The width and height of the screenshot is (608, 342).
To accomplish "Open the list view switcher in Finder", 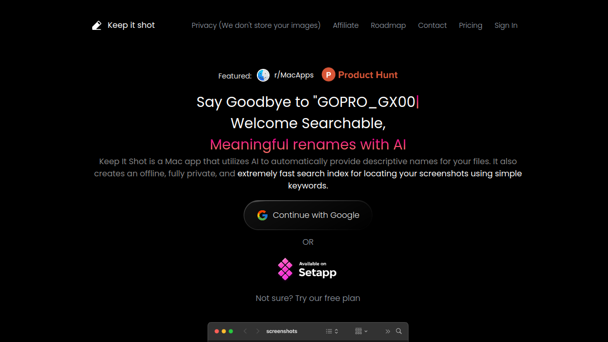I will (x=332, y=331).
